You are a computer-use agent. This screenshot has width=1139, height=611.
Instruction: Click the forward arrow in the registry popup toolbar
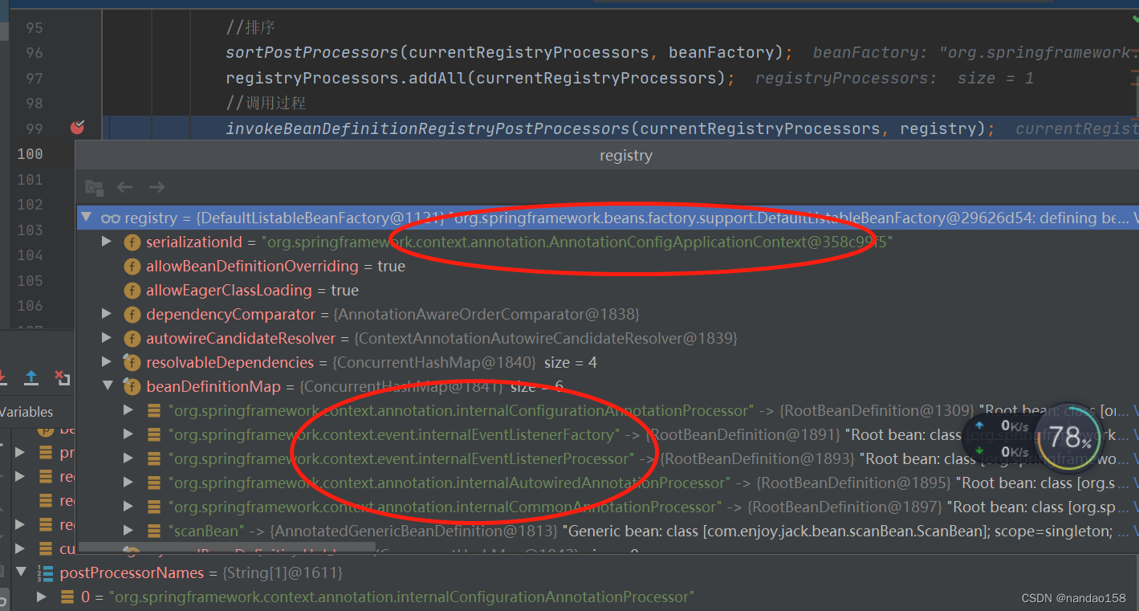tap(157, 187)
